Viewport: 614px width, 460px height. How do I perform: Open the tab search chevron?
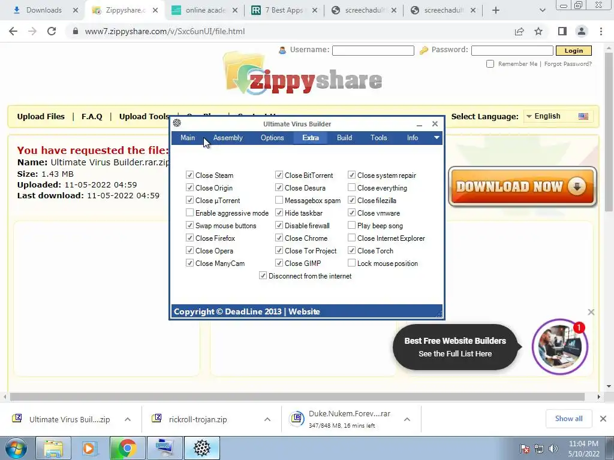(542, 10)
